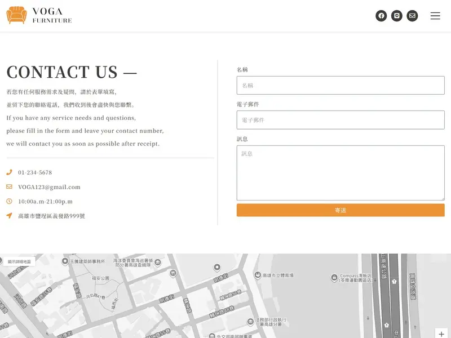Viewport: 451px width, 338px height.
Task: Click the orange envelope icon beside email
Action: point(9,187)
